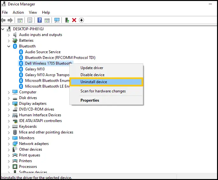Collapse the Bluetooth category
Viewport: 218px width, 180px height.
[x=9, y=47]
